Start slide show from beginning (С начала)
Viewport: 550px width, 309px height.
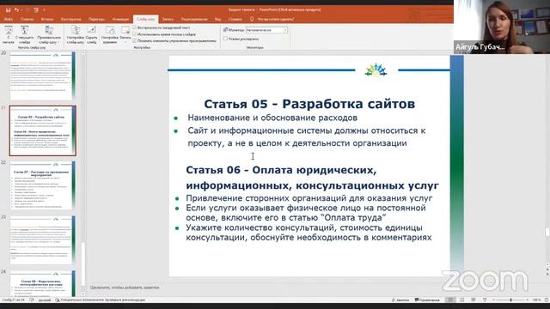[9, 34]
